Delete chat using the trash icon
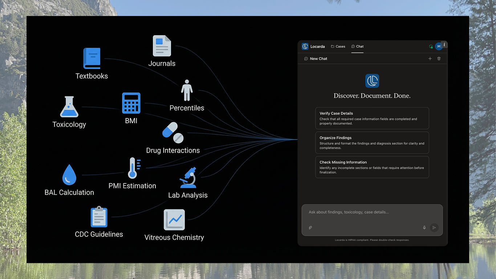The image size is (496, 279). coord(439,58)
